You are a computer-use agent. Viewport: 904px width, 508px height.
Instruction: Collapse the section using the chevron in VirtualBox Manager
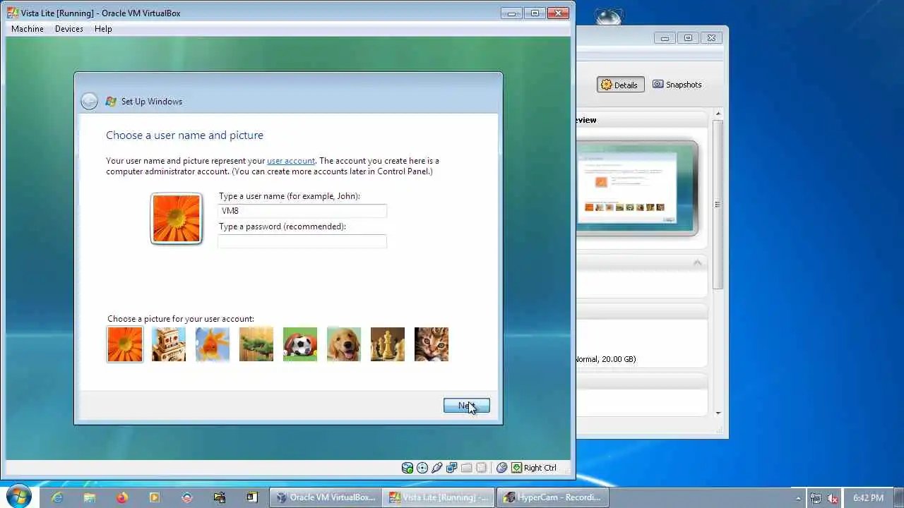tap(697, 262)
